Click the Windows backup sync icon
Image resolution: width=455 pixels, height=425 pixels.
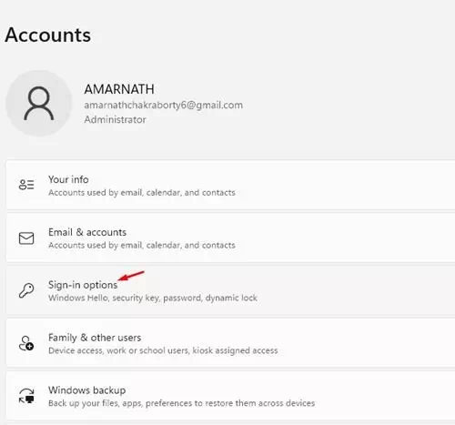tap(26, 396)
